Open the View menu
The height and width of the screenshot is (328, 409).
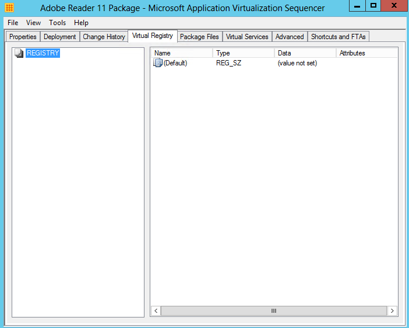point(33,23)
